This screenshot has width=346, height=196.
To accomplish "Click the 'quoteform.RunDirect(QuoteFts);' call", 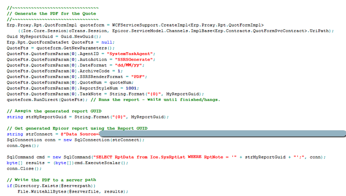I will (x=47, y=99).
